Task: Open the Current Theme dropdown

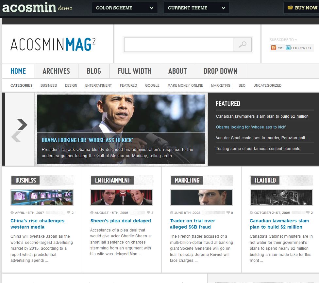Action: click(x=196, y=8)
